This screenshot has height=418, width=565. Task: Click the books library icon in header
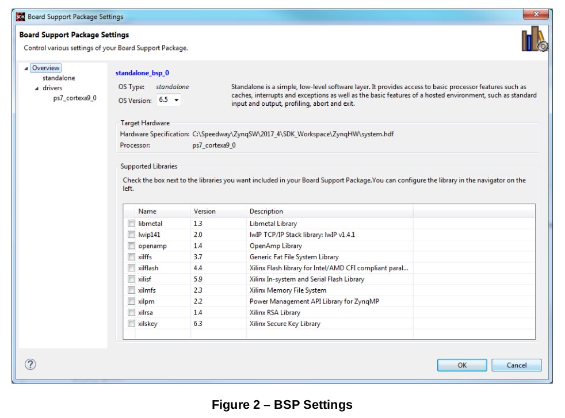click(x=535, y=39)
